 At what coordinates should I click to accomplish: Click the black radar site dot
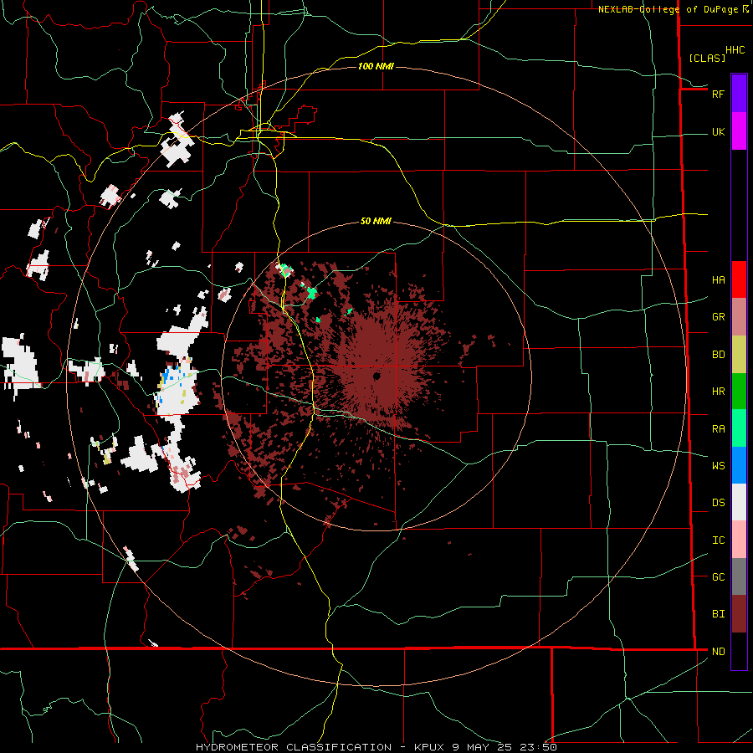376,376
